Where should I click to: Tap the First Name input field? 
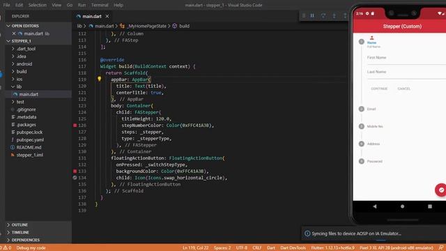(406, 58)
